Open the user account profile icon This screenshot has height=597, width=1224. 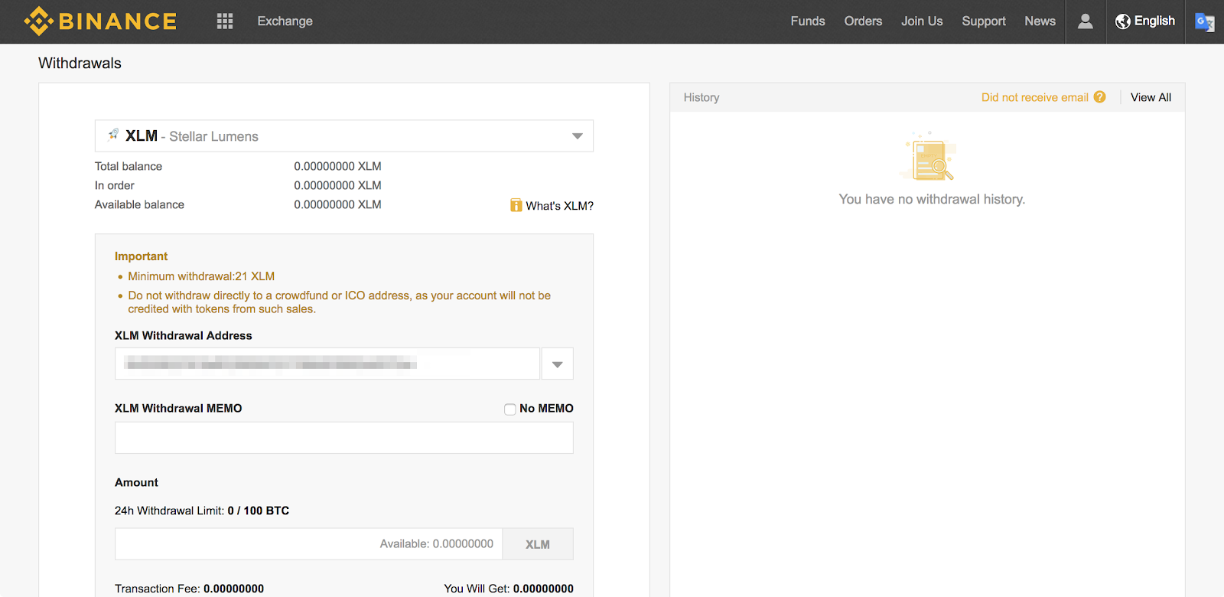point(1085,21)
